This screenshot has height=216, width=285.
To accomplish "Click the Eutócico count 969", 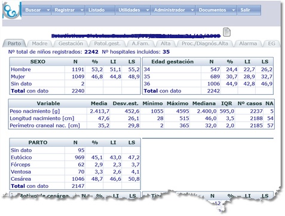I will click(79, 158).
